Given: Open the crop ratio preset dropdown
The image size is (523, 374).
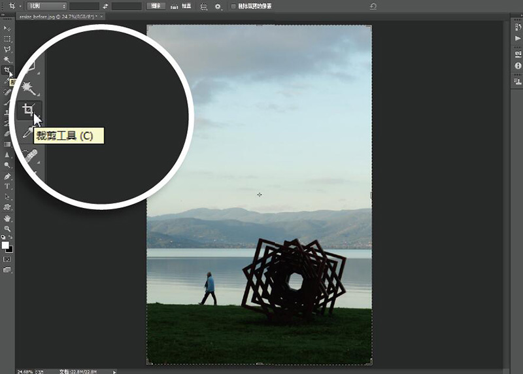Looking at the screenshot, I should click(46, 6).
